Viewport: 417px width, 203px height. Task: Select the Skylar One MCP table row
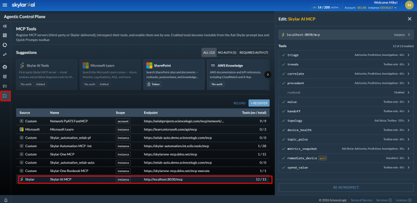coord(143,154)
